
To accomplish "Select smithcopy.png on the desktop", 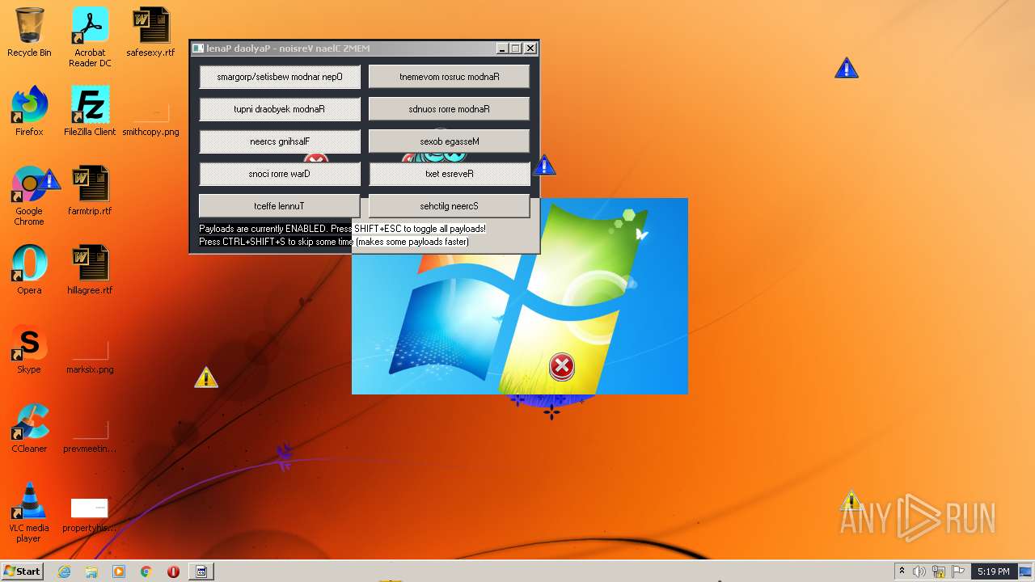I will click(x=150, y=118).
